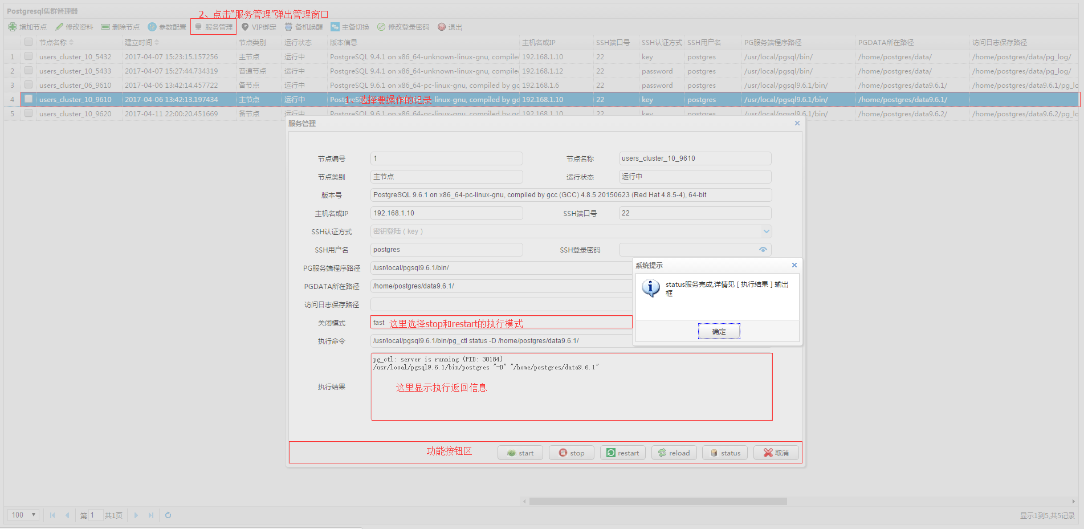Open the page size 100 dropdown

23,515
